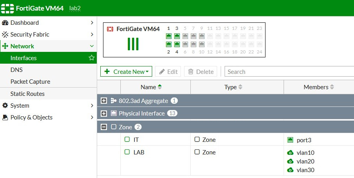Sort the table by Members column

(319, 87)
